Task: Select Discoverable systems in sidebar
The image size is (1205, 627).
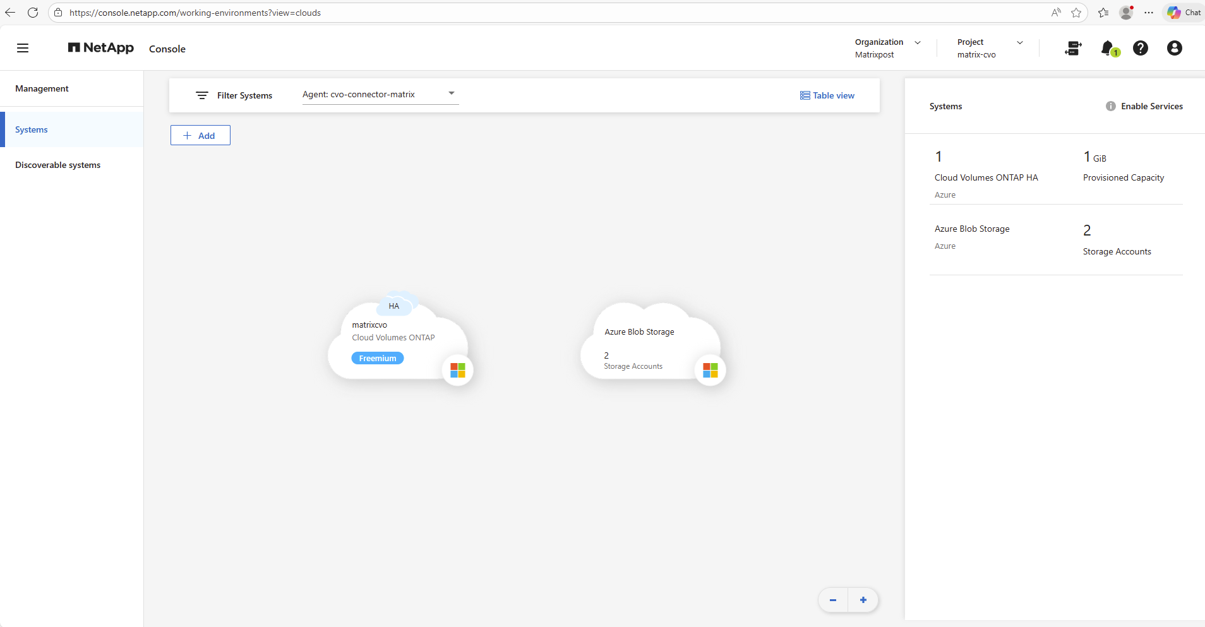Action: 58,165
